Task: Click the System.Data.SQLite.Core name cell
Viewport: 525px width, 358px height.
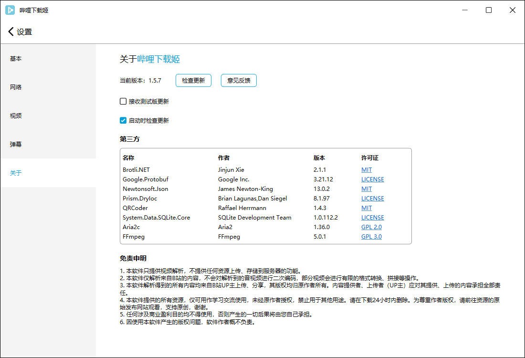Action: 157,217
